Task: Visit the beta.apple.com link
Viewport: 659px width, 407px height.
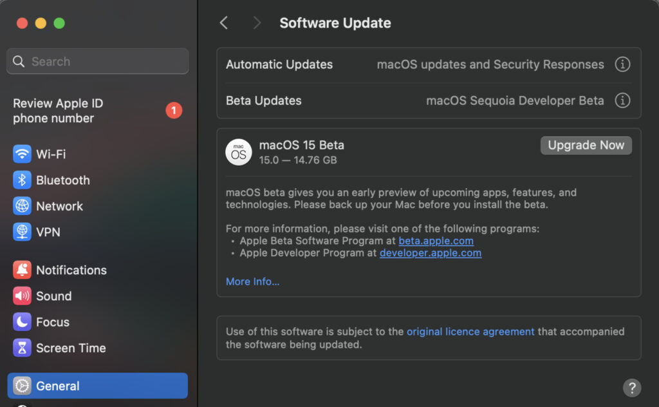Action: tap(436, 240)
